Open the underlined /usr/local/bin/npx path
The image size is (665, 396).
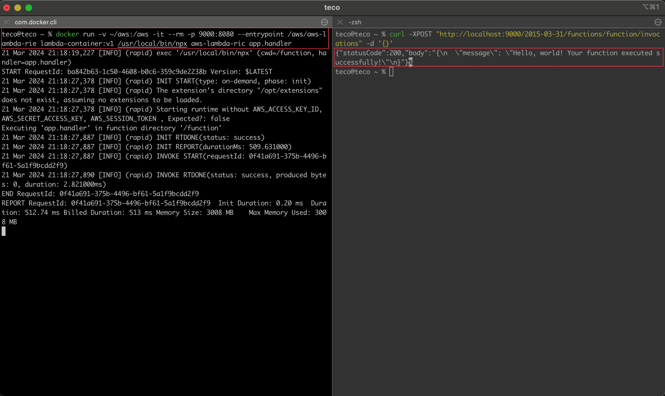pyautogui.click(x=152, y=43)
